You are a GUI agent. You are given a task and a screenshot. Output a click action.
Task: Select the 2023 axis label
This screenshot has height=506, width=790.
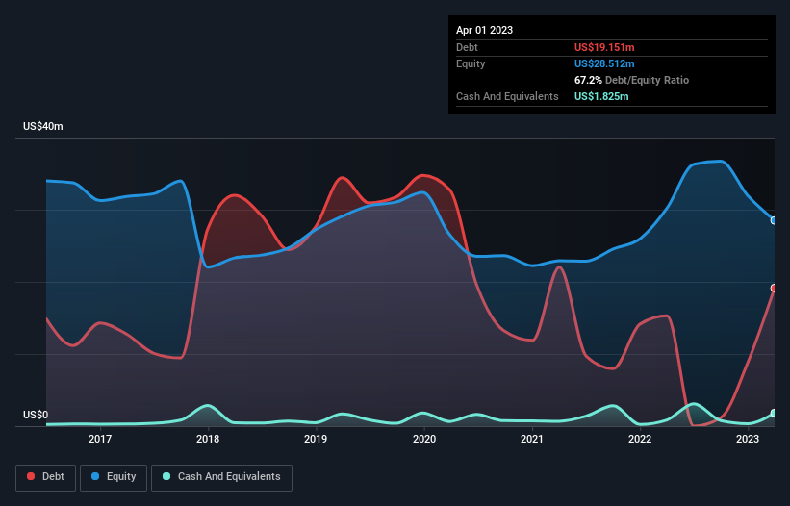748,439
